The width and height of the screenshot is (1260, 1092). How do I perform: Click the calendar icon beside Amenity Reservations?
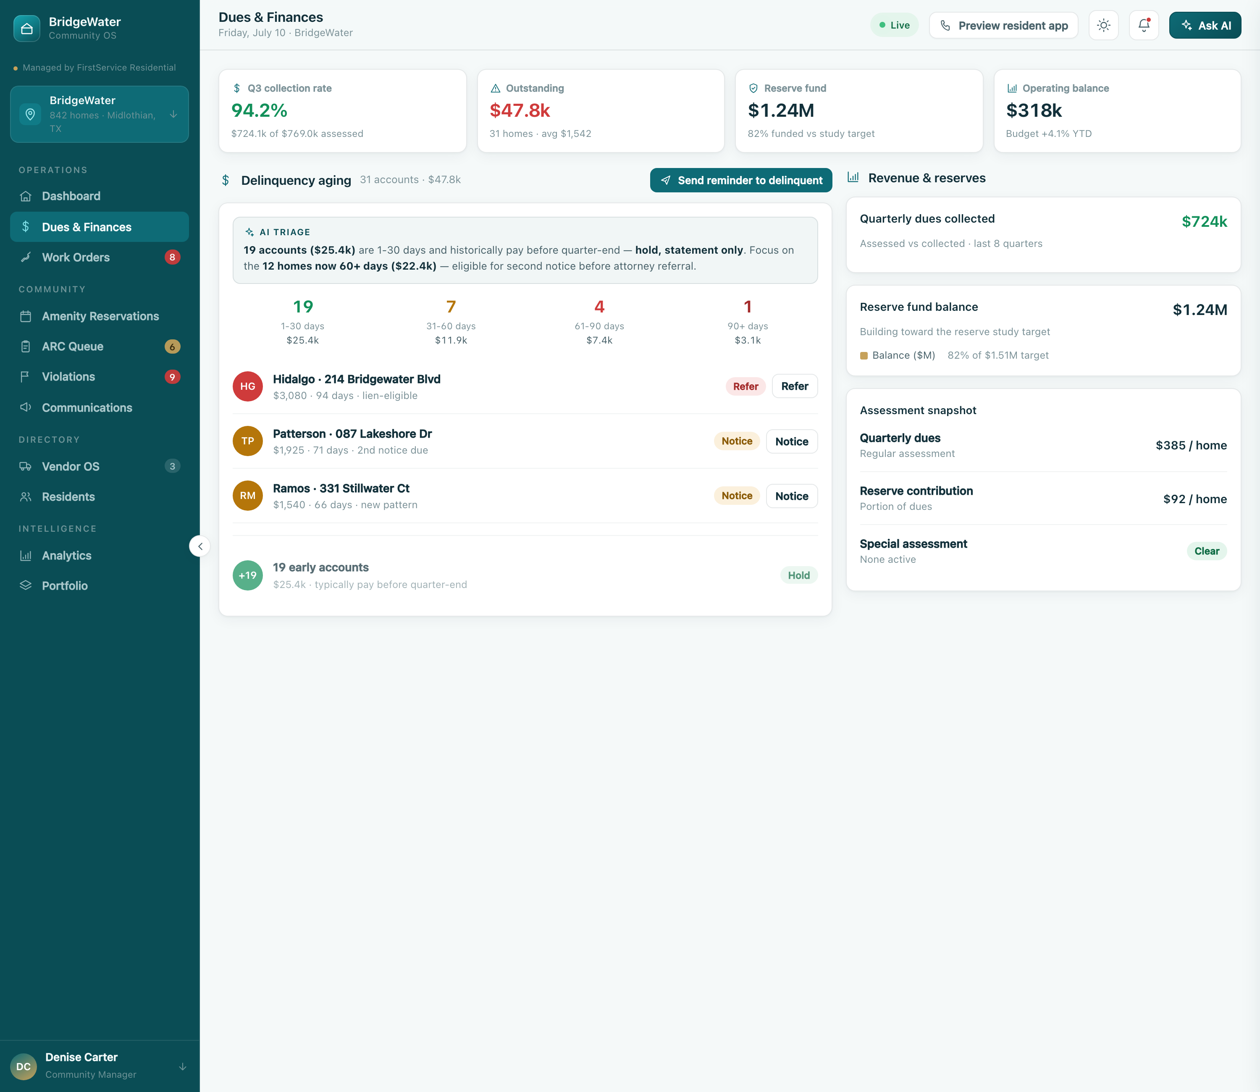point(26,316)
